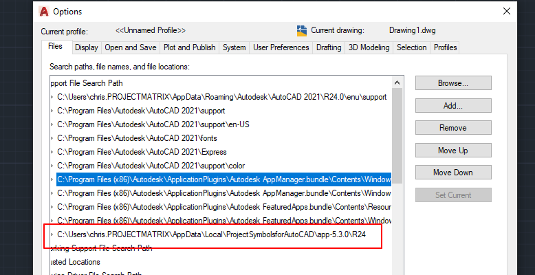This screenshot has width=535, height=275.
Task: Go to the Plot and Publish tab
Action: point(189,47)
